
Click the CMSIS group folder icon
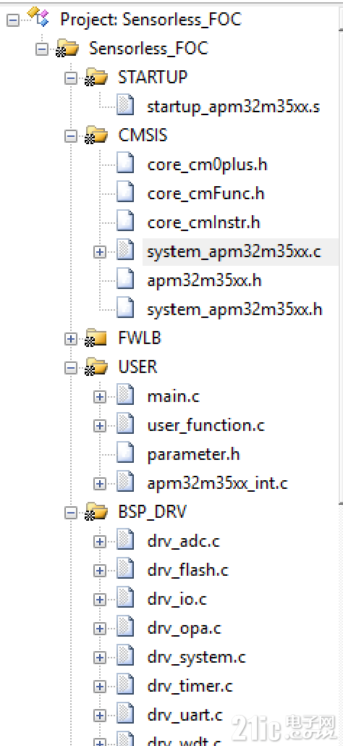[x=96, y=135]
